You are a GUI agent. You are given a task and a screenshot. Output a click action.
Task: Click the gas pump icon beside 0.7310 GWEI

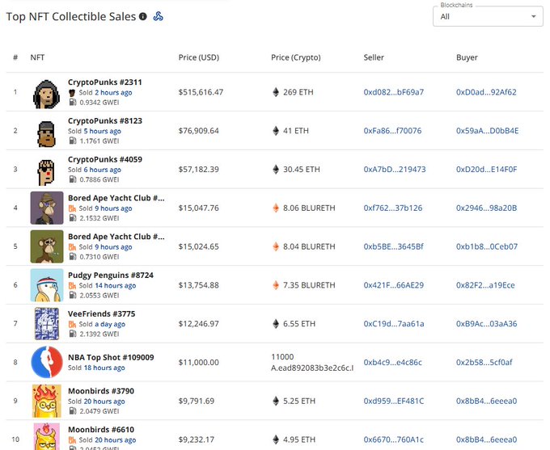pos(73,257)
